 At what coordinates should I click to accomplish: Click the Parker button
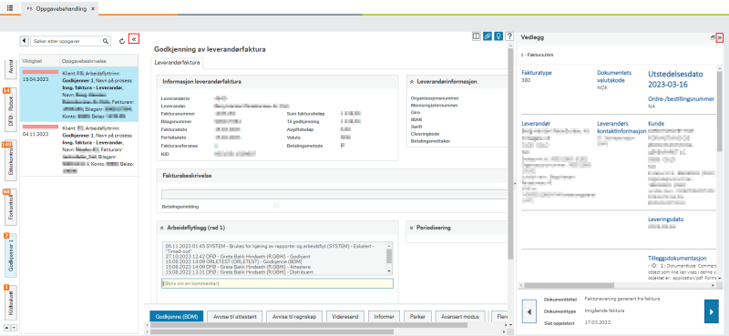[417, 317]
